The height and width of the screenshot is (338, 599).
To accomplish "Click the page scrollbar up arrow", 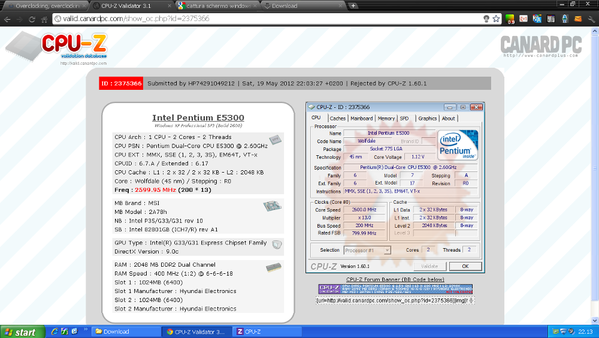I will (x=594, y=32).
